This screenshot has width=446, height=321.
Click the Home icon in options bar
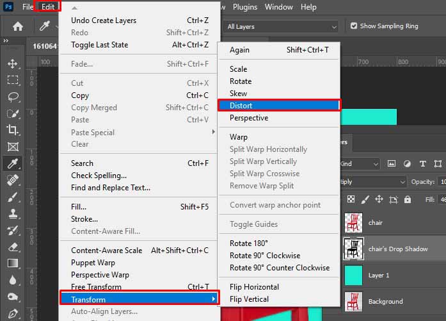tap(18, 26)
